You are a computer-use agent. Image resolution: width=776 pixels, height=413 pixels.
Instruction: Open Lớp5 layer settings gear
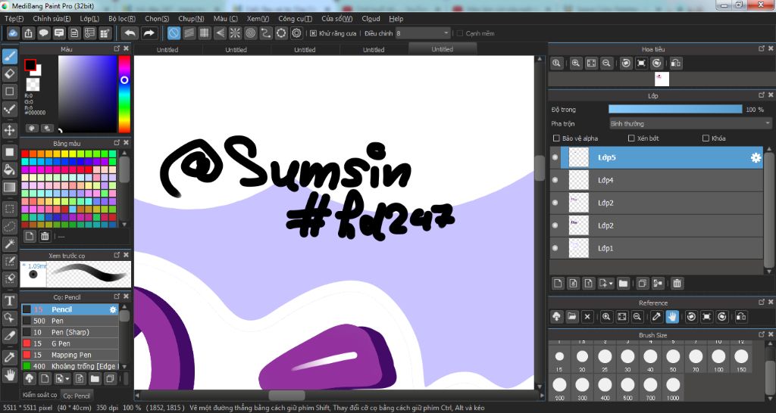[756, 157]
